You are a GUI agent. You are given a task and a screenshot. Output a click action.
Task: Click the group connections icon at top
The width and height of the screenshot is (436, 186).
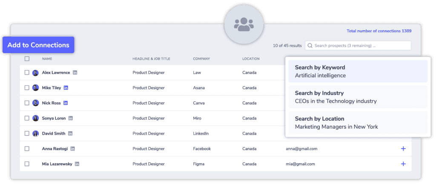click(x=244, y=24)
